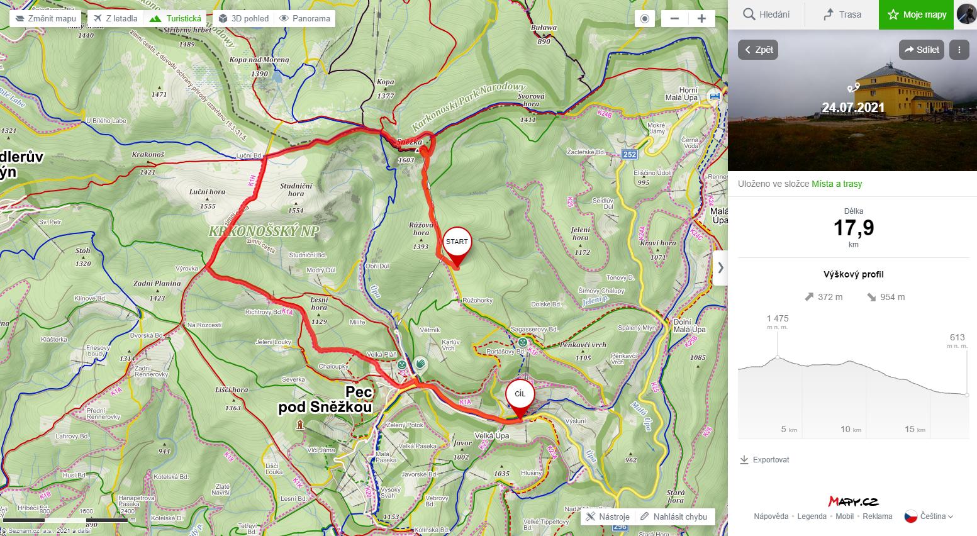Open the Místa a trasy folder link

pos(837,184)
